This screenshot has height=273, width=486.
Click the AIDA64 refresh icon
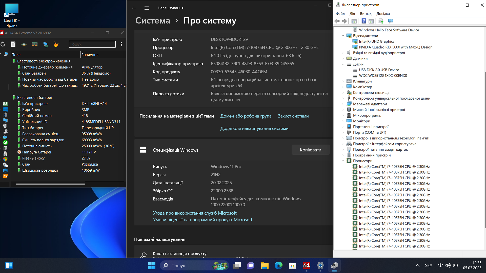pyautogui.click(x=3, y=44)
